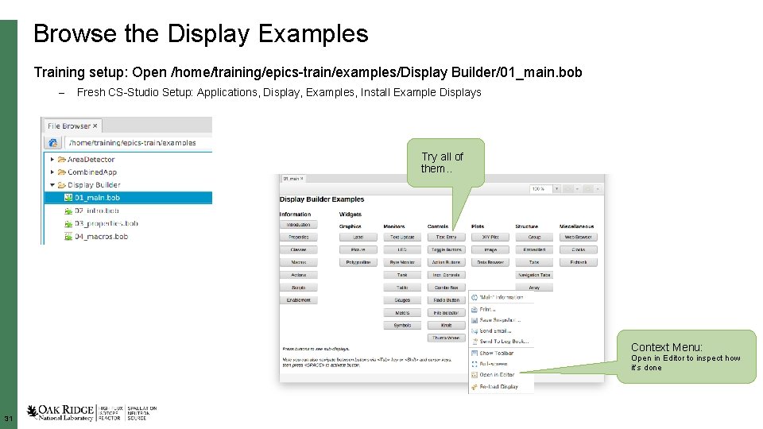Click the Toggle Buttons button
This screenshot has height=429, width=763.
pos(446,249)
